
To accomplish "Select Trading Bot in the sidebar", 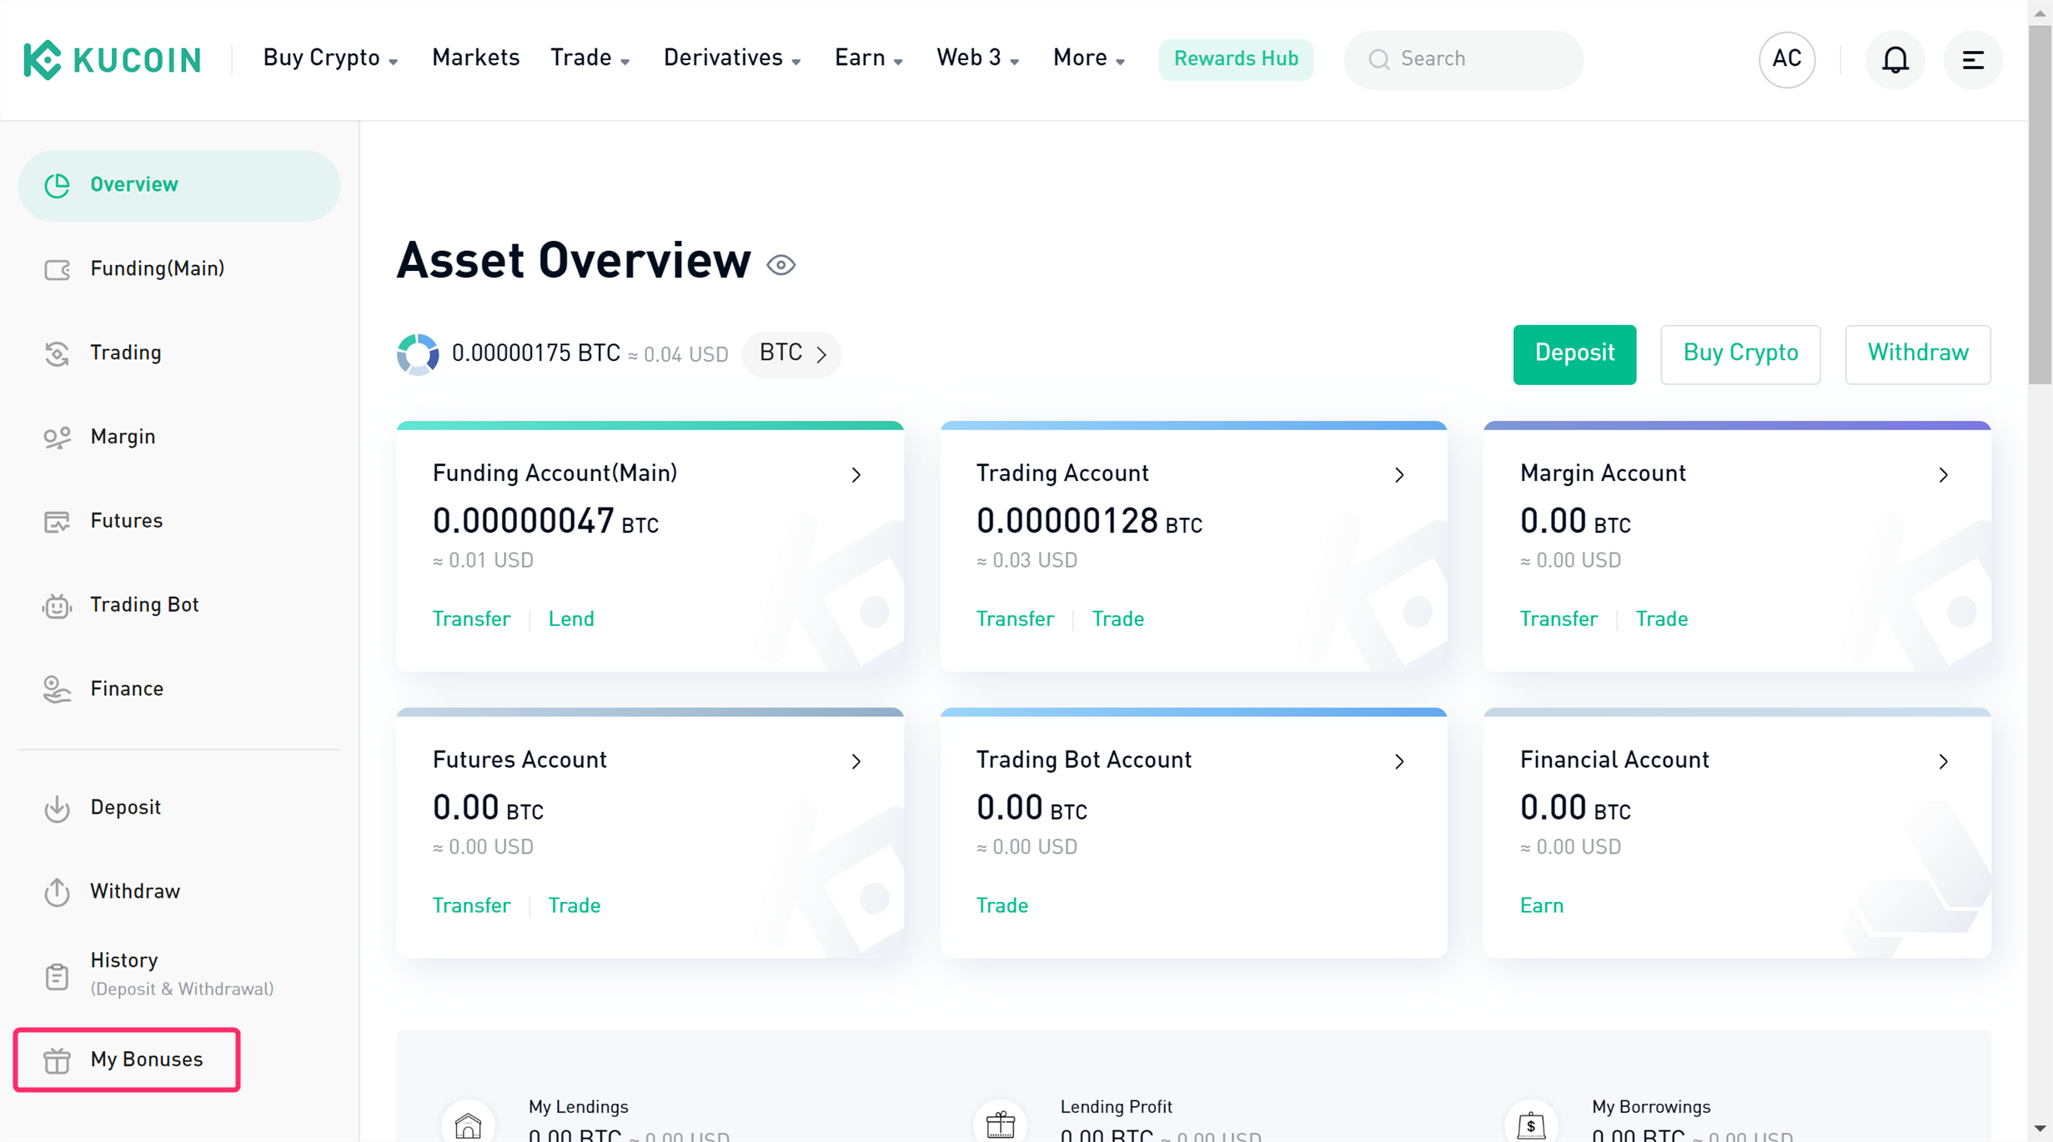I will (179, 605).
